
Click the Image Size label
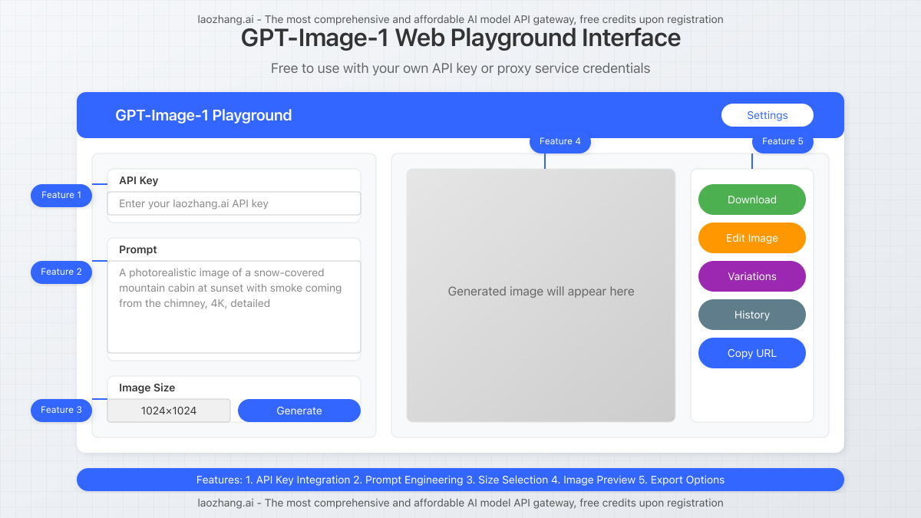tap(147, 388)
